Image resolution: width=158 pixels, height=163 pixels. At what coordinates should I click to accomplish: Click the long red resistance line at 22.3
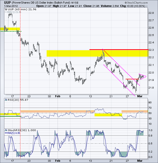pyautogui.click(x=119, y=49)
